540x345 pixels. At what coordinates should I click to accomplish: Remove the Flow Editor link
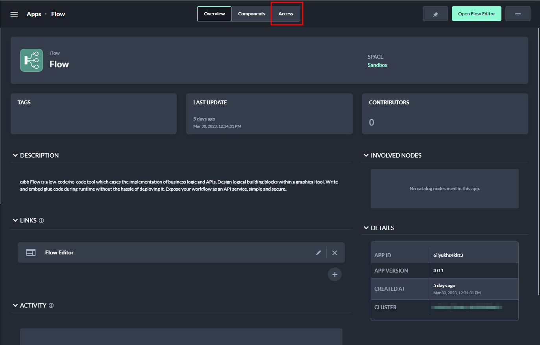pos(335,253)
